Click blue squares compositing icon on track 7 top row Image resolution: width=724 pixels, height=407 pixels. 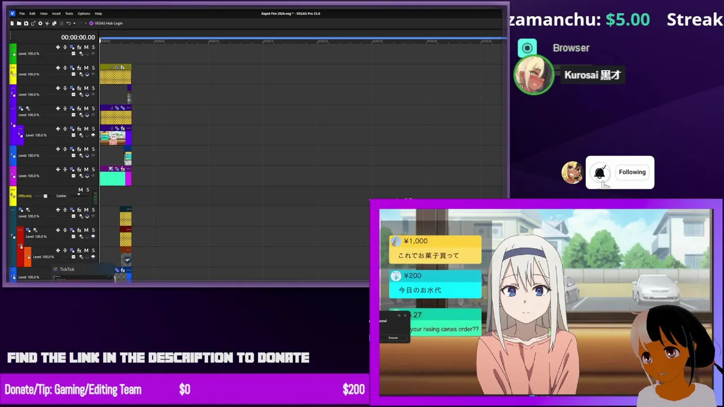pos(72,170)
